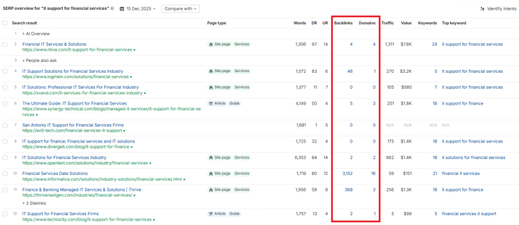Viewport: 519px width, 225px height.
Task: Sort by the Backlinks column header
Action: click(343, 23)
